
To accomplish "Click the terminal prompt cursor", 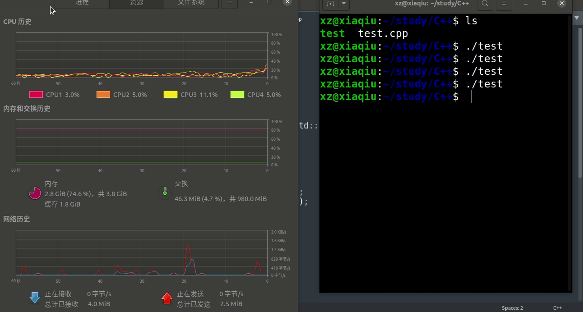I will [x=468, y=96].
